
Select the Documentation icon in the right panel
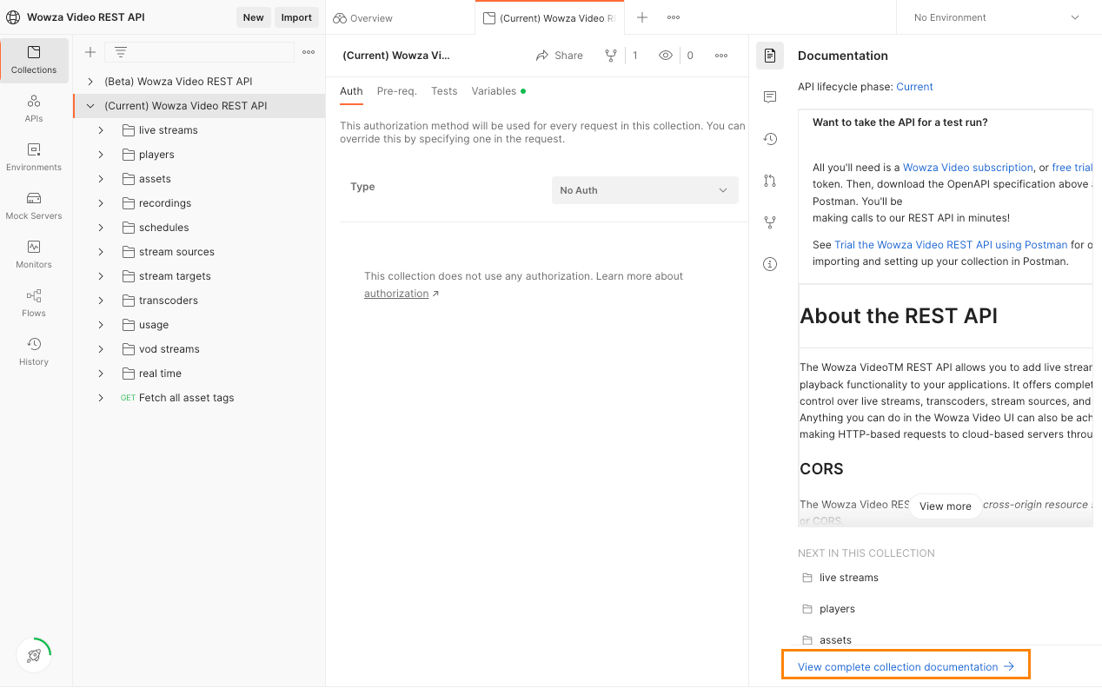coord(770,56)
